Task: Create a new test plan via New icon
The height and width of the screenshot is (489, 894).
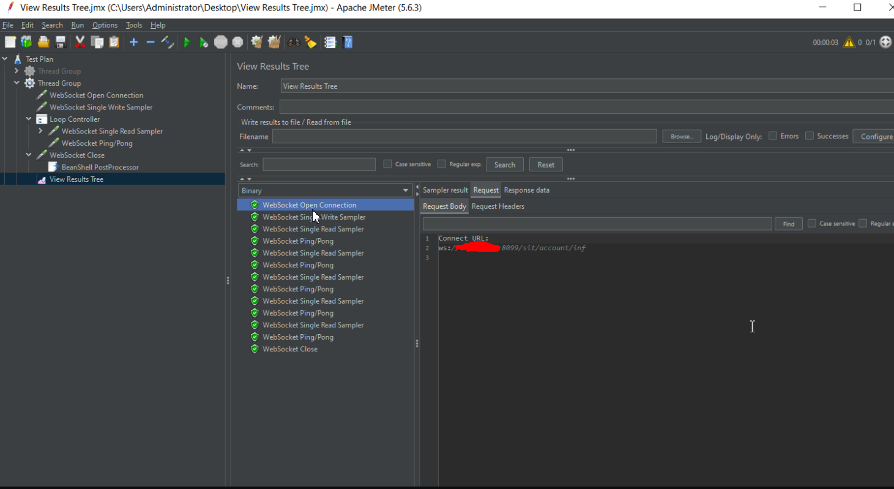Action: 10,42
